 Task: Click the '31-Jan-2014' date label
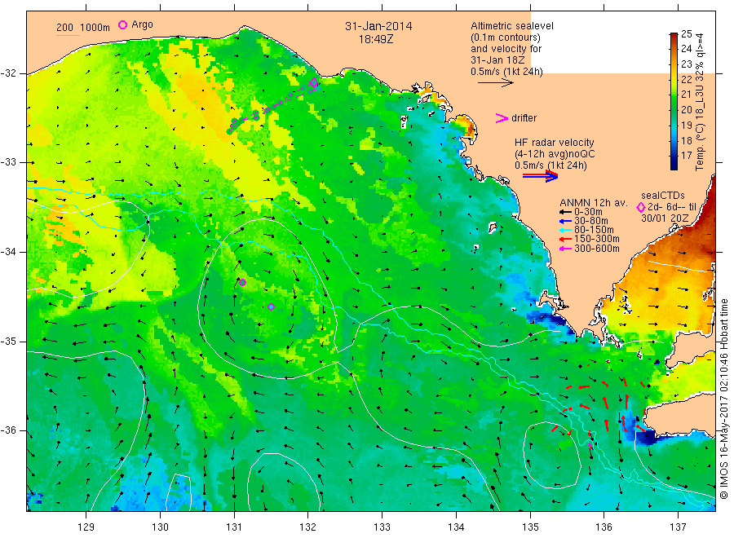coord(378,26)
